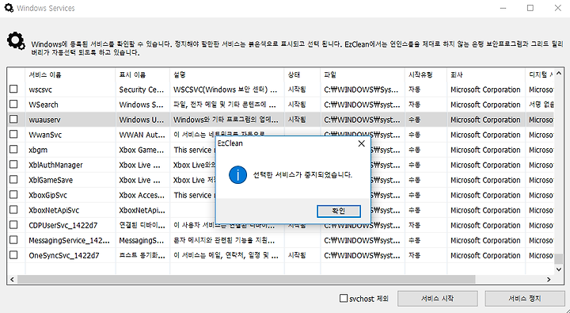Select the xbgm checkbox

point(13,149)
